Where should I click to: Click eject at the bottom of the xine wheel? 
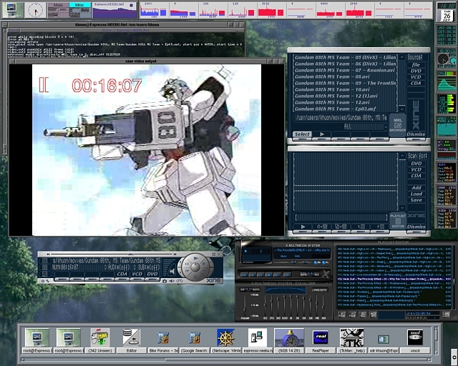click(x=195, y=276)
